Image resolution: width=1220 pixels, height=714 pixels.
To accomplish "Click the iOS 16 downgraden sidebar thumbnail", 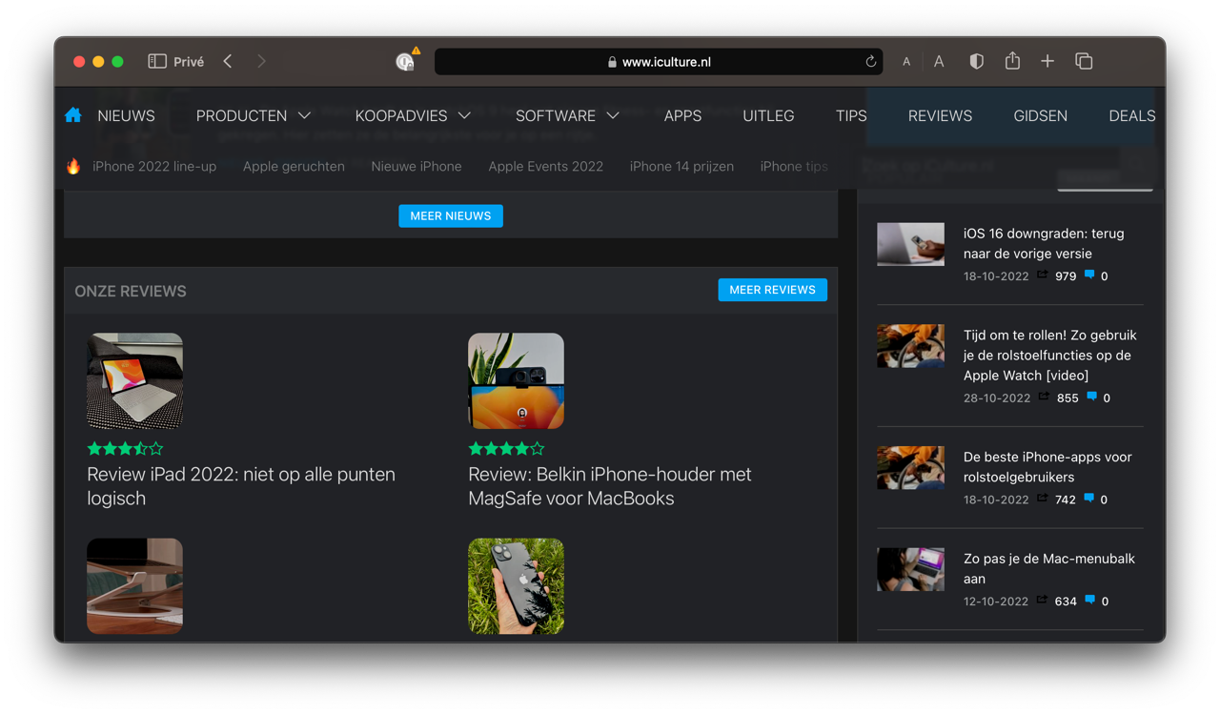I will (x=910, y=244).
